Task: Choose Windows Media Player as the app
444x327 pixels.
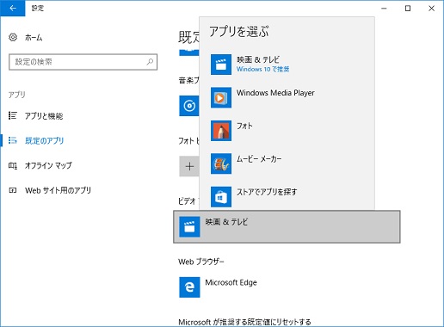Action: [x=287, y=97]
